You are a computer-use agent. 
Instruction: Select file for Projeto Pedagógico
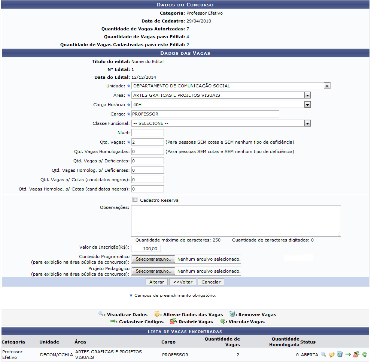tap(153, 271)
